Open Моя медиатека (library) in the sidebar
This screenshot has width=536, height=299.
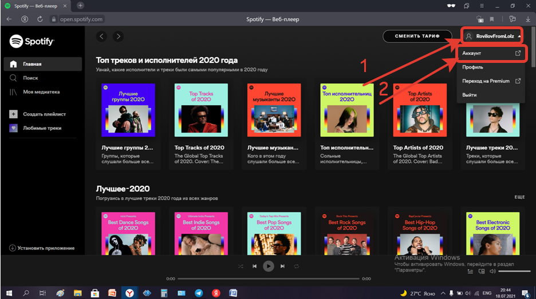[x=41, y=91]
